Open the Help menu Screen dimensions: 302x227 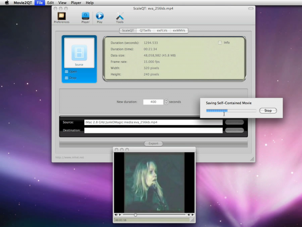[89, 3]
